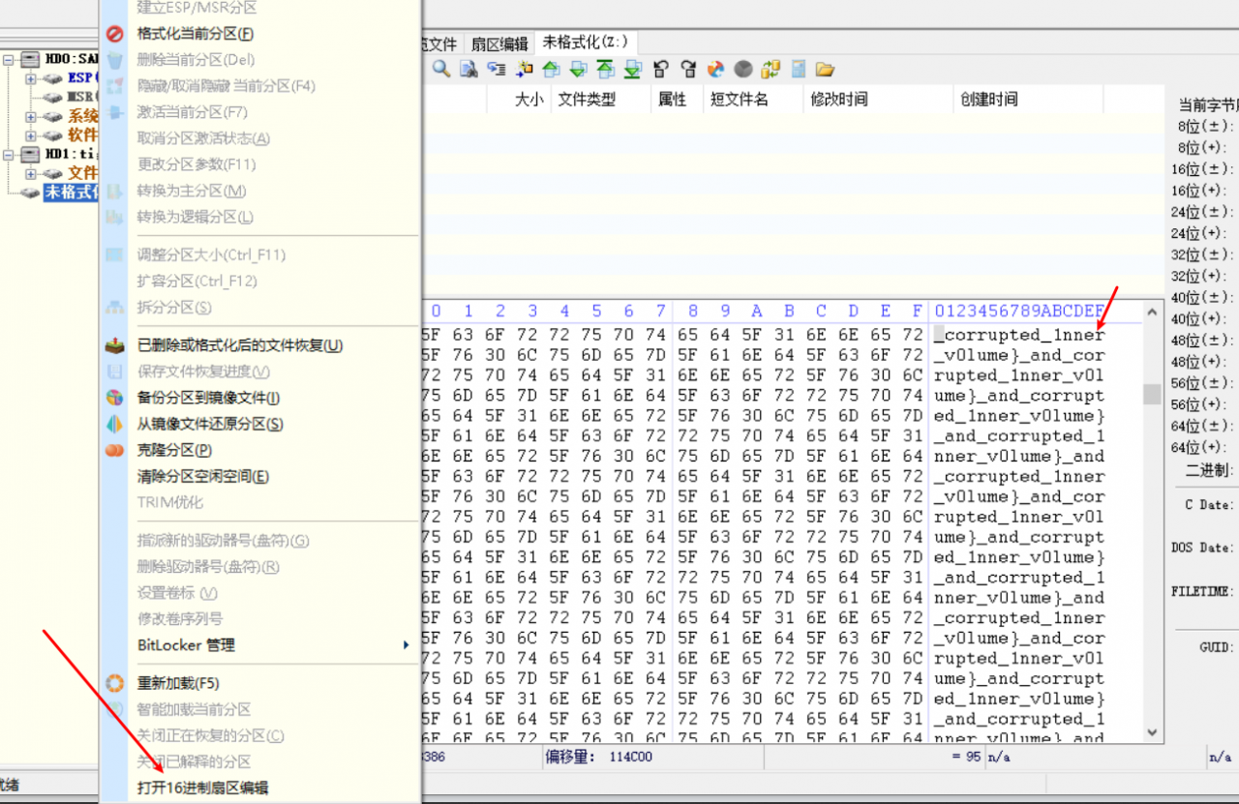Click the sparkle jump-to-sector toolbar icon
Viewport: 1239px width, 804px height.
point(525,69)
